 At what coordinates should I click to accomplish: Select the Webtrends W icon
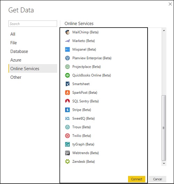click(68, 153)
